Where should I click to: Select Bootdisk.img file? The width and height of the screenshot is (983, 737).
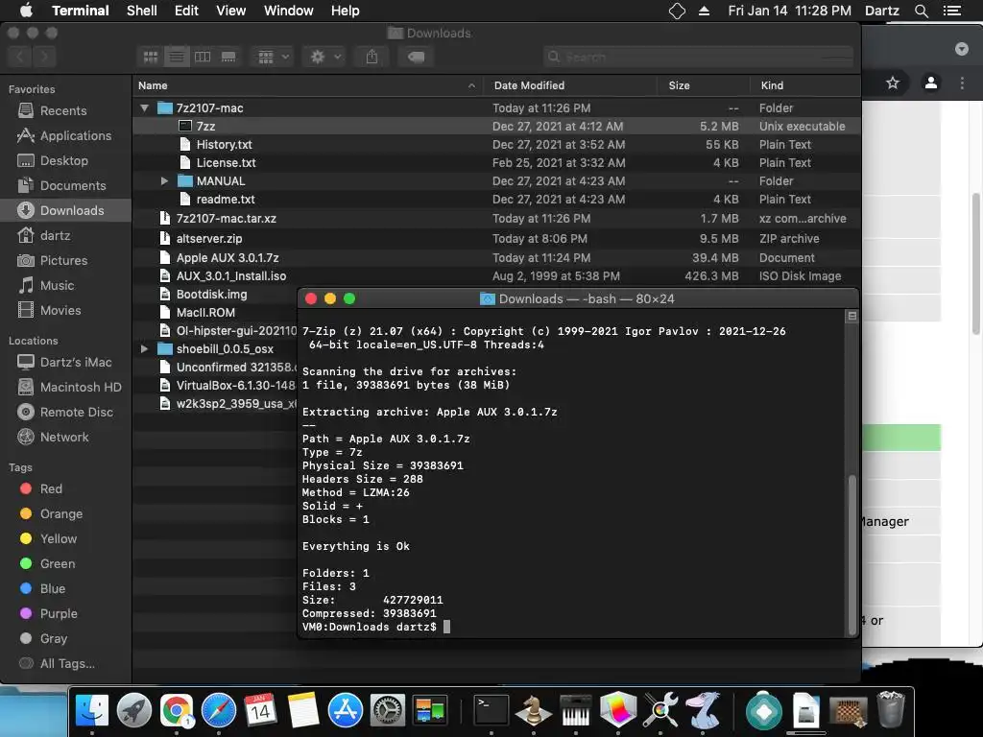tap(214, 294)
